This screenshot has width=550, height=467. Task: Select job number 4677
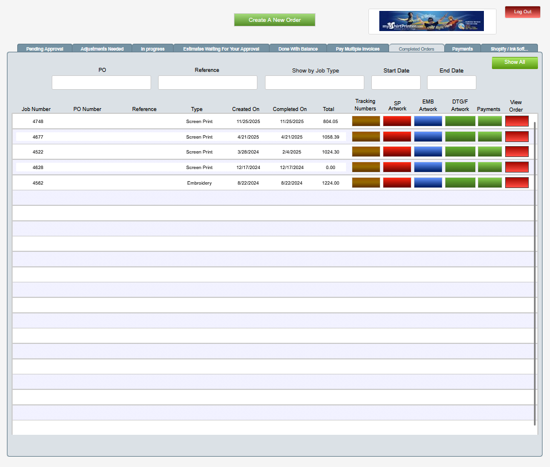(x=38, y=137)
